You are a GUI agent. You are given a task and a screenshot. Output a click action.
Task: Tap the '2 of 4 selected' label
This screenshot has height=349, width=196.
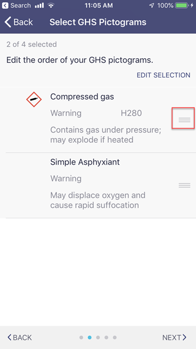[x=32, y=44]
